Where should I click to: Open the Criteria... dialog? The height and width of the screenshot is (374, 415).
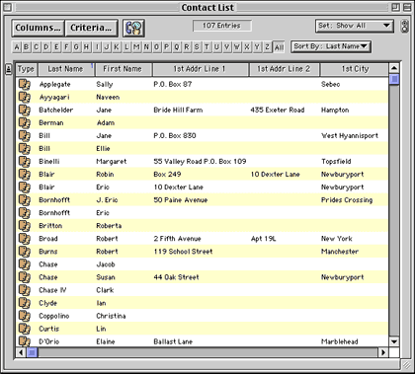91,28
